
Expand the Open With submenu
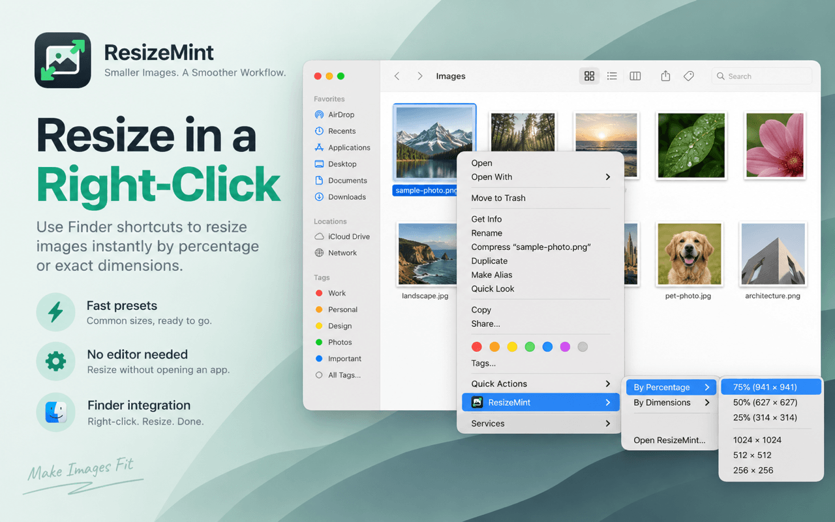(x=541, y=177)
